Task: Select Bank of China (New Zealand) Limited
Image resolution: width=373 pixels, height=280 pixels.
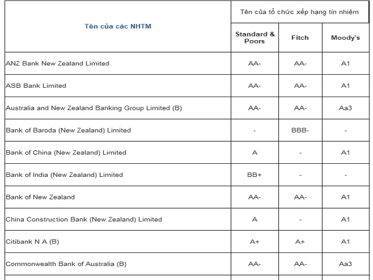Action: (66, 153)
